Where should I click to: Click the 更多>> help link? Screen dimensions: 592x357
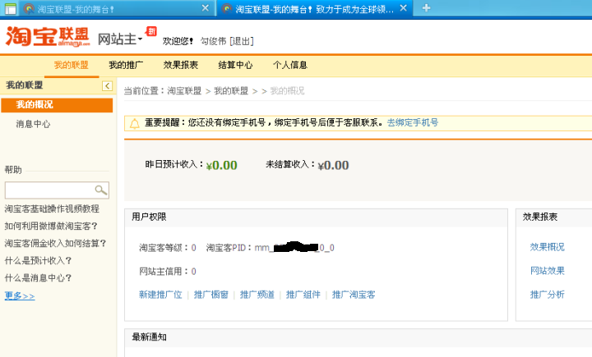point(20,296)
